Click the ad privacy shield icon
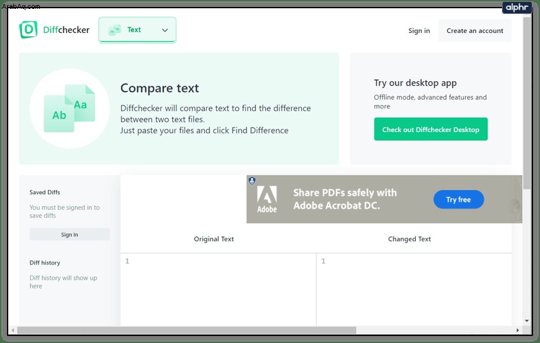This screenshot has height=343, width=540. click(252, 181)
